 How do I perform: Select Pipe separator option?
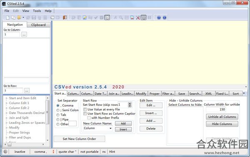pyautogui.click(x=58, y=120)
